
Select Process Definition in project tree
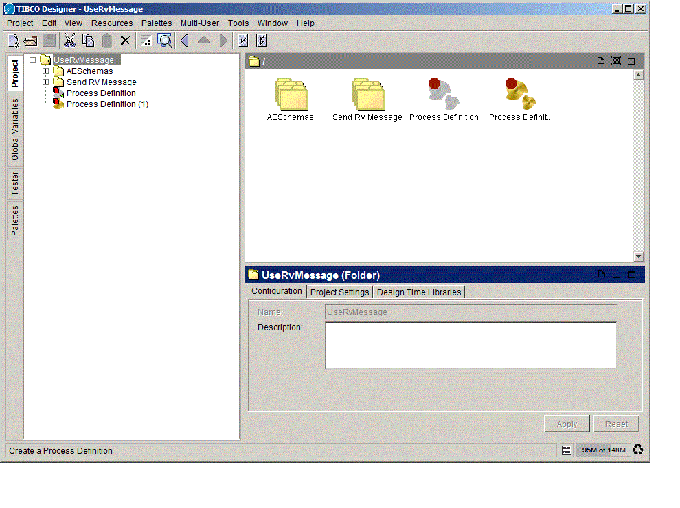pyautogui.click(x=101, y=93)
